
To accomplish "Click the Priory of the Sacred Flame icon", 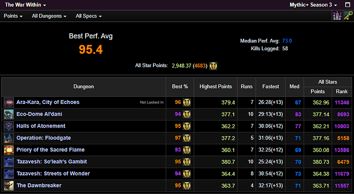I will click(9, 150).
